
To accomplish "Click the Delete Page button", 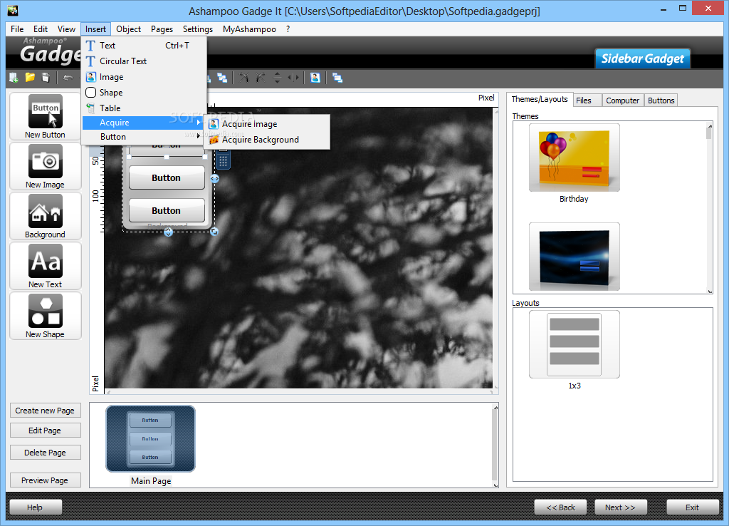I will pyautogui.click(x=45, y=453).
